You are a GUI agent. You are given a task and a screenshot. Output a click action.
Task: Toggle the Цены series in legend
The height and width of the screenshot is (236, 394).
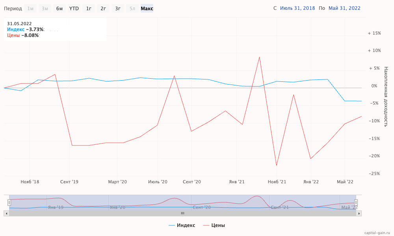pyautogui.click(x=214, y=225)
